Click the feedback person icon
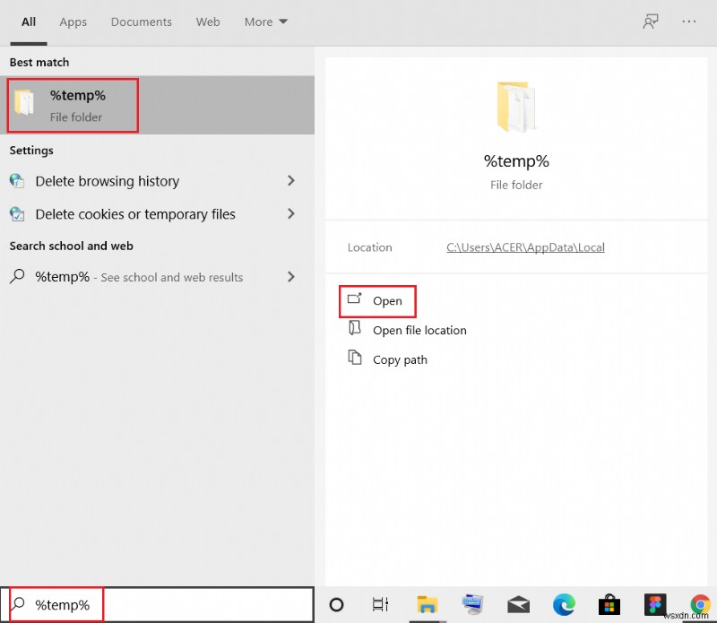This screenshot has height=623, width=717. pos(651,22)
